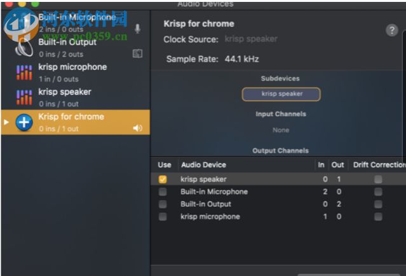The height and width of the screenshot is (276, 406).
Task: Click Built-in Microphone name in subdevice table
Action: [214, 192]
